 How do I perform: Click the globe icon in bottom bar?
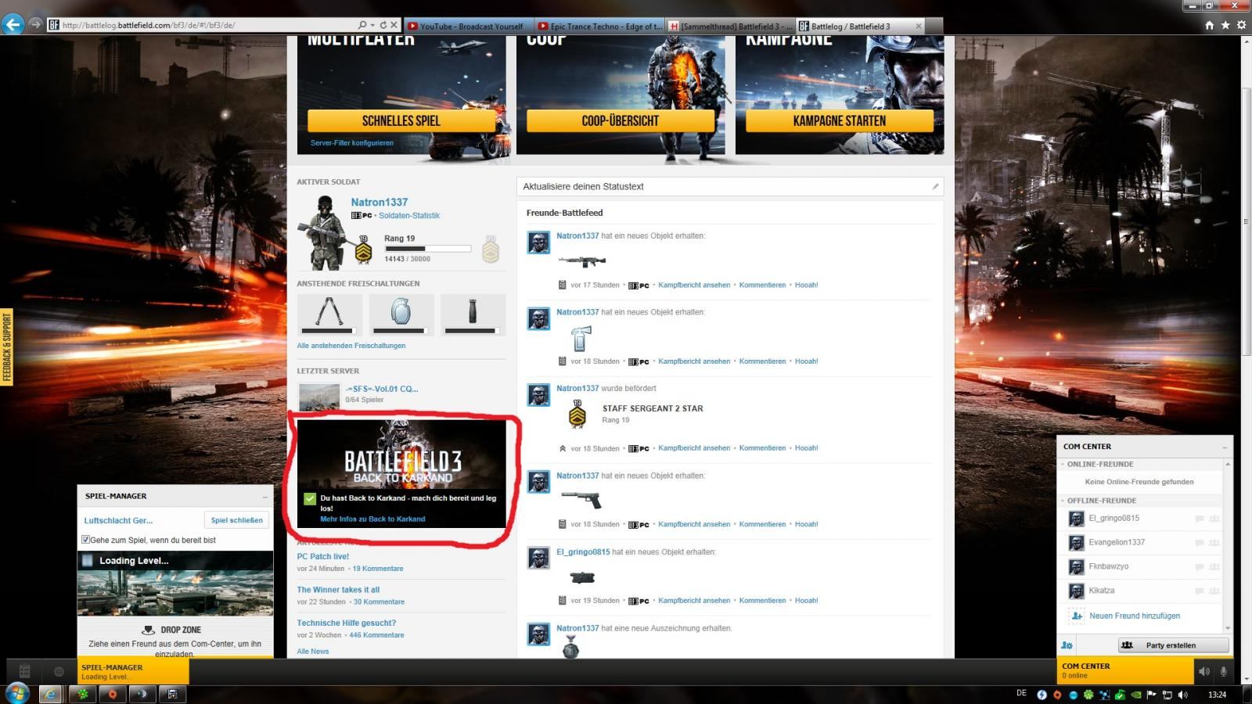59,671
